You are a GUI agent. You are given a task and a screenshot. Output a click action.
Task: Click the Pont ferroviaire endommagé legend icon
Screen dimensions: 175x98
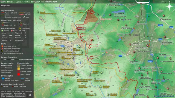point(2,53)
